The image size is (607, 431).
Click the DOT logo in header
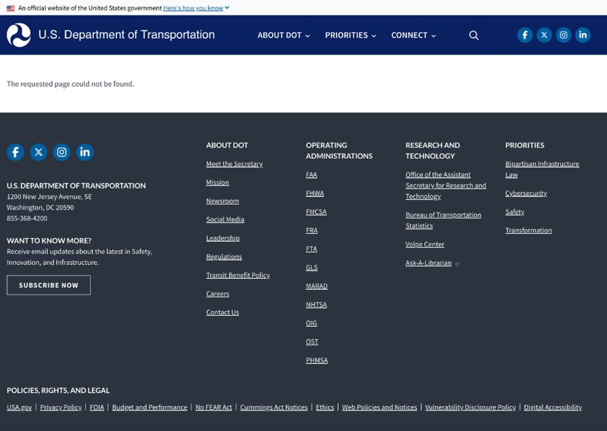tap(19, 35)
